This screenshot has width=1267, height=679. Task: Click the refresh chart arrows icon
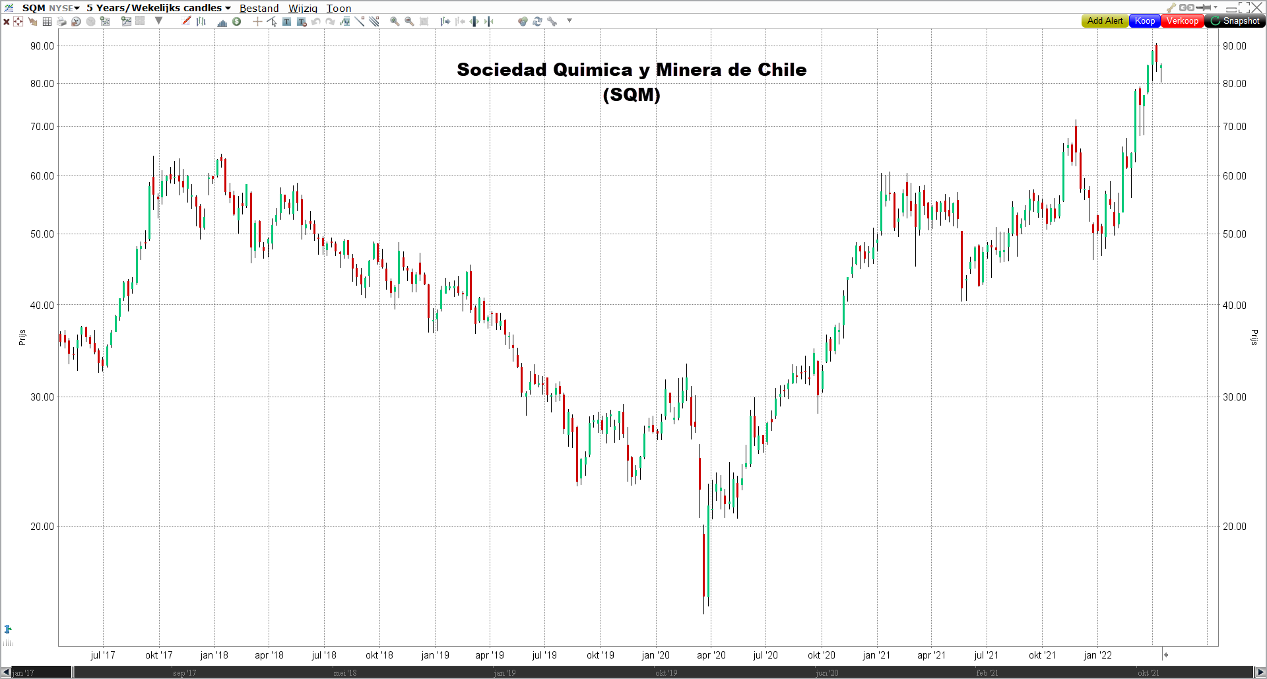[537, 21]
